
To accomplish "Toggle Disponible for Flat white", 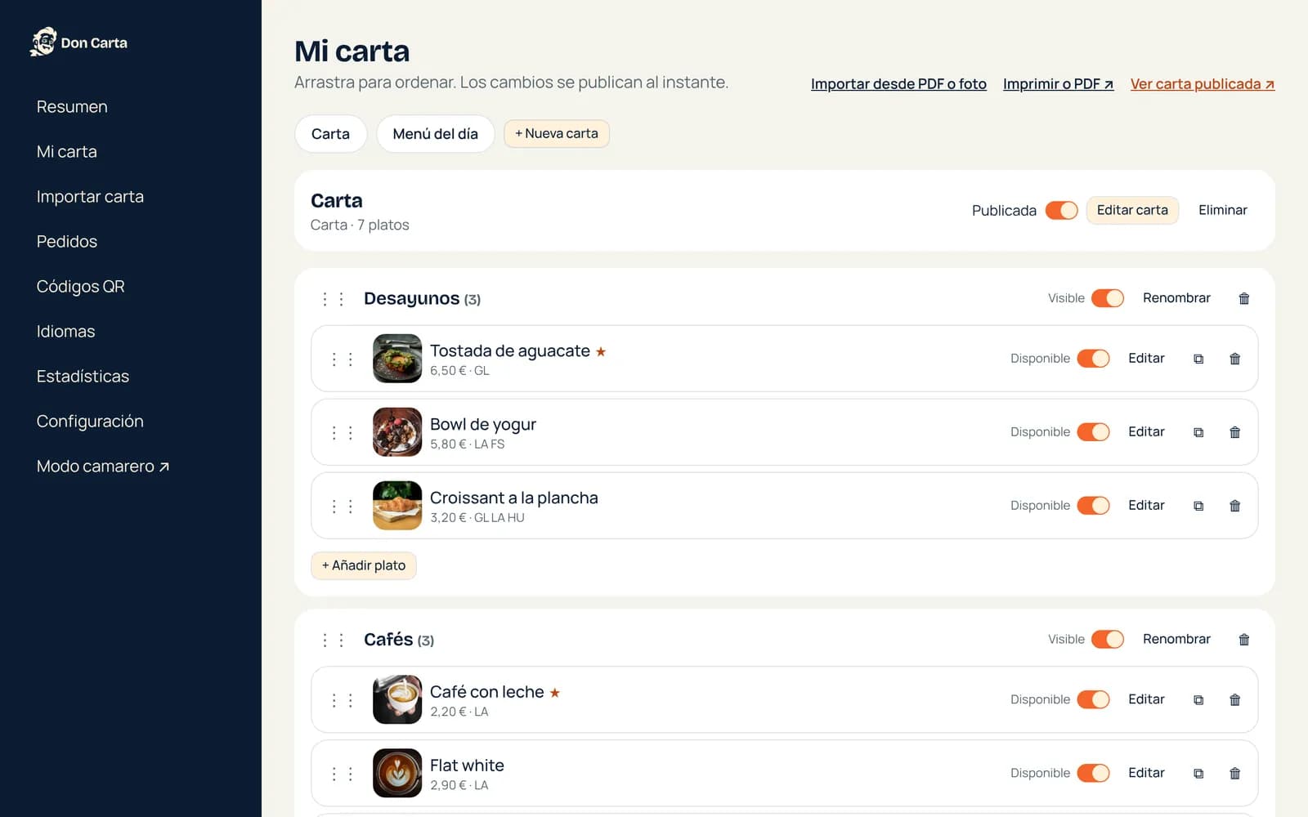I will click(x=1093, y=773).
